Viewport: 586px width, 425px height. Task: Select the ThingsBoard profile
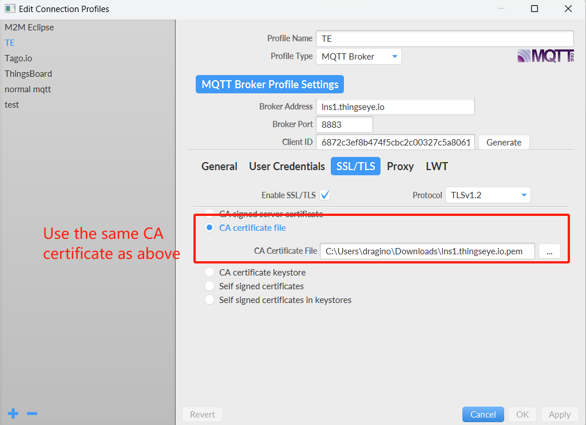28,74
